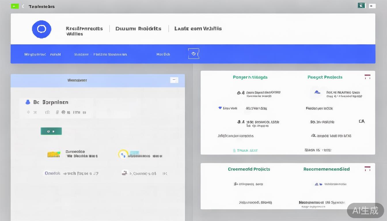This screenshot has height=221, width=387.
Task: Click the green icon in the top-left corner
Action: click(15, 6)
